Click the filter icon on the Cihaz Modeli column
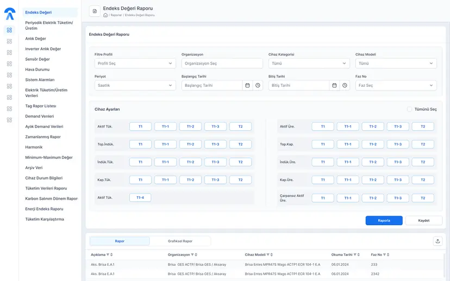Screen dimensions: 450x281 point(268,254)
